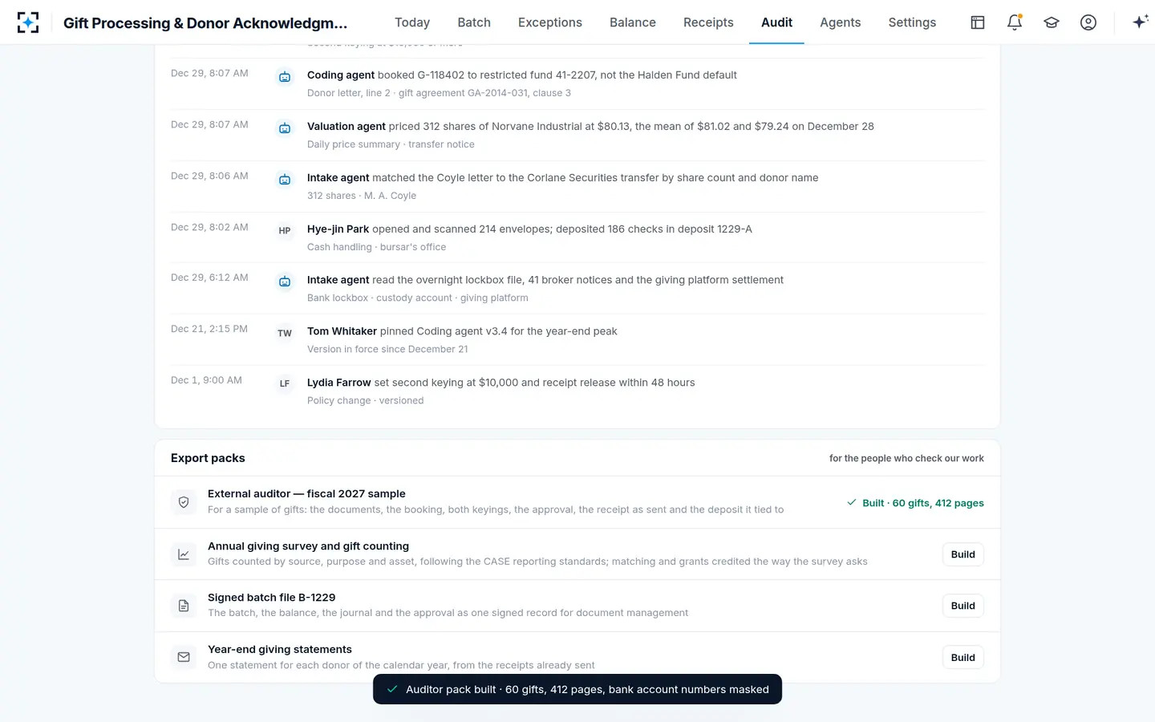Click chart icon for Annual giving survey
1155x722 pixels.
(x=184, y=554)
